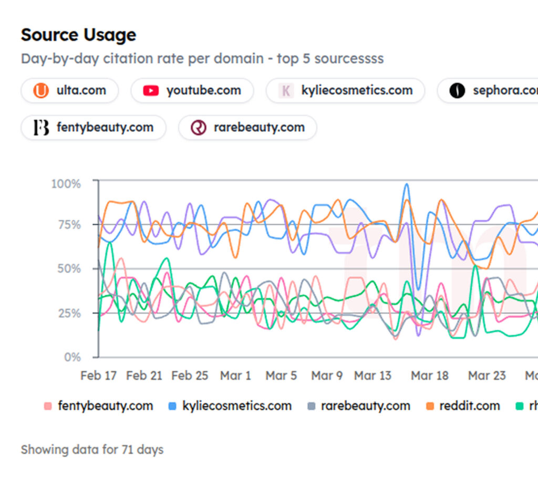The height and width of the screenshot is (479, 538).
Task: Click the ulta.com orange logo icon
Action: 41,90
